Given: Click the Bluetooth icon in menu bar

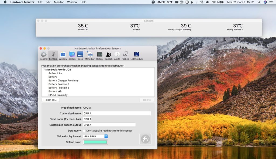Looking at the screenshot, I should click(x=196, y=2).
